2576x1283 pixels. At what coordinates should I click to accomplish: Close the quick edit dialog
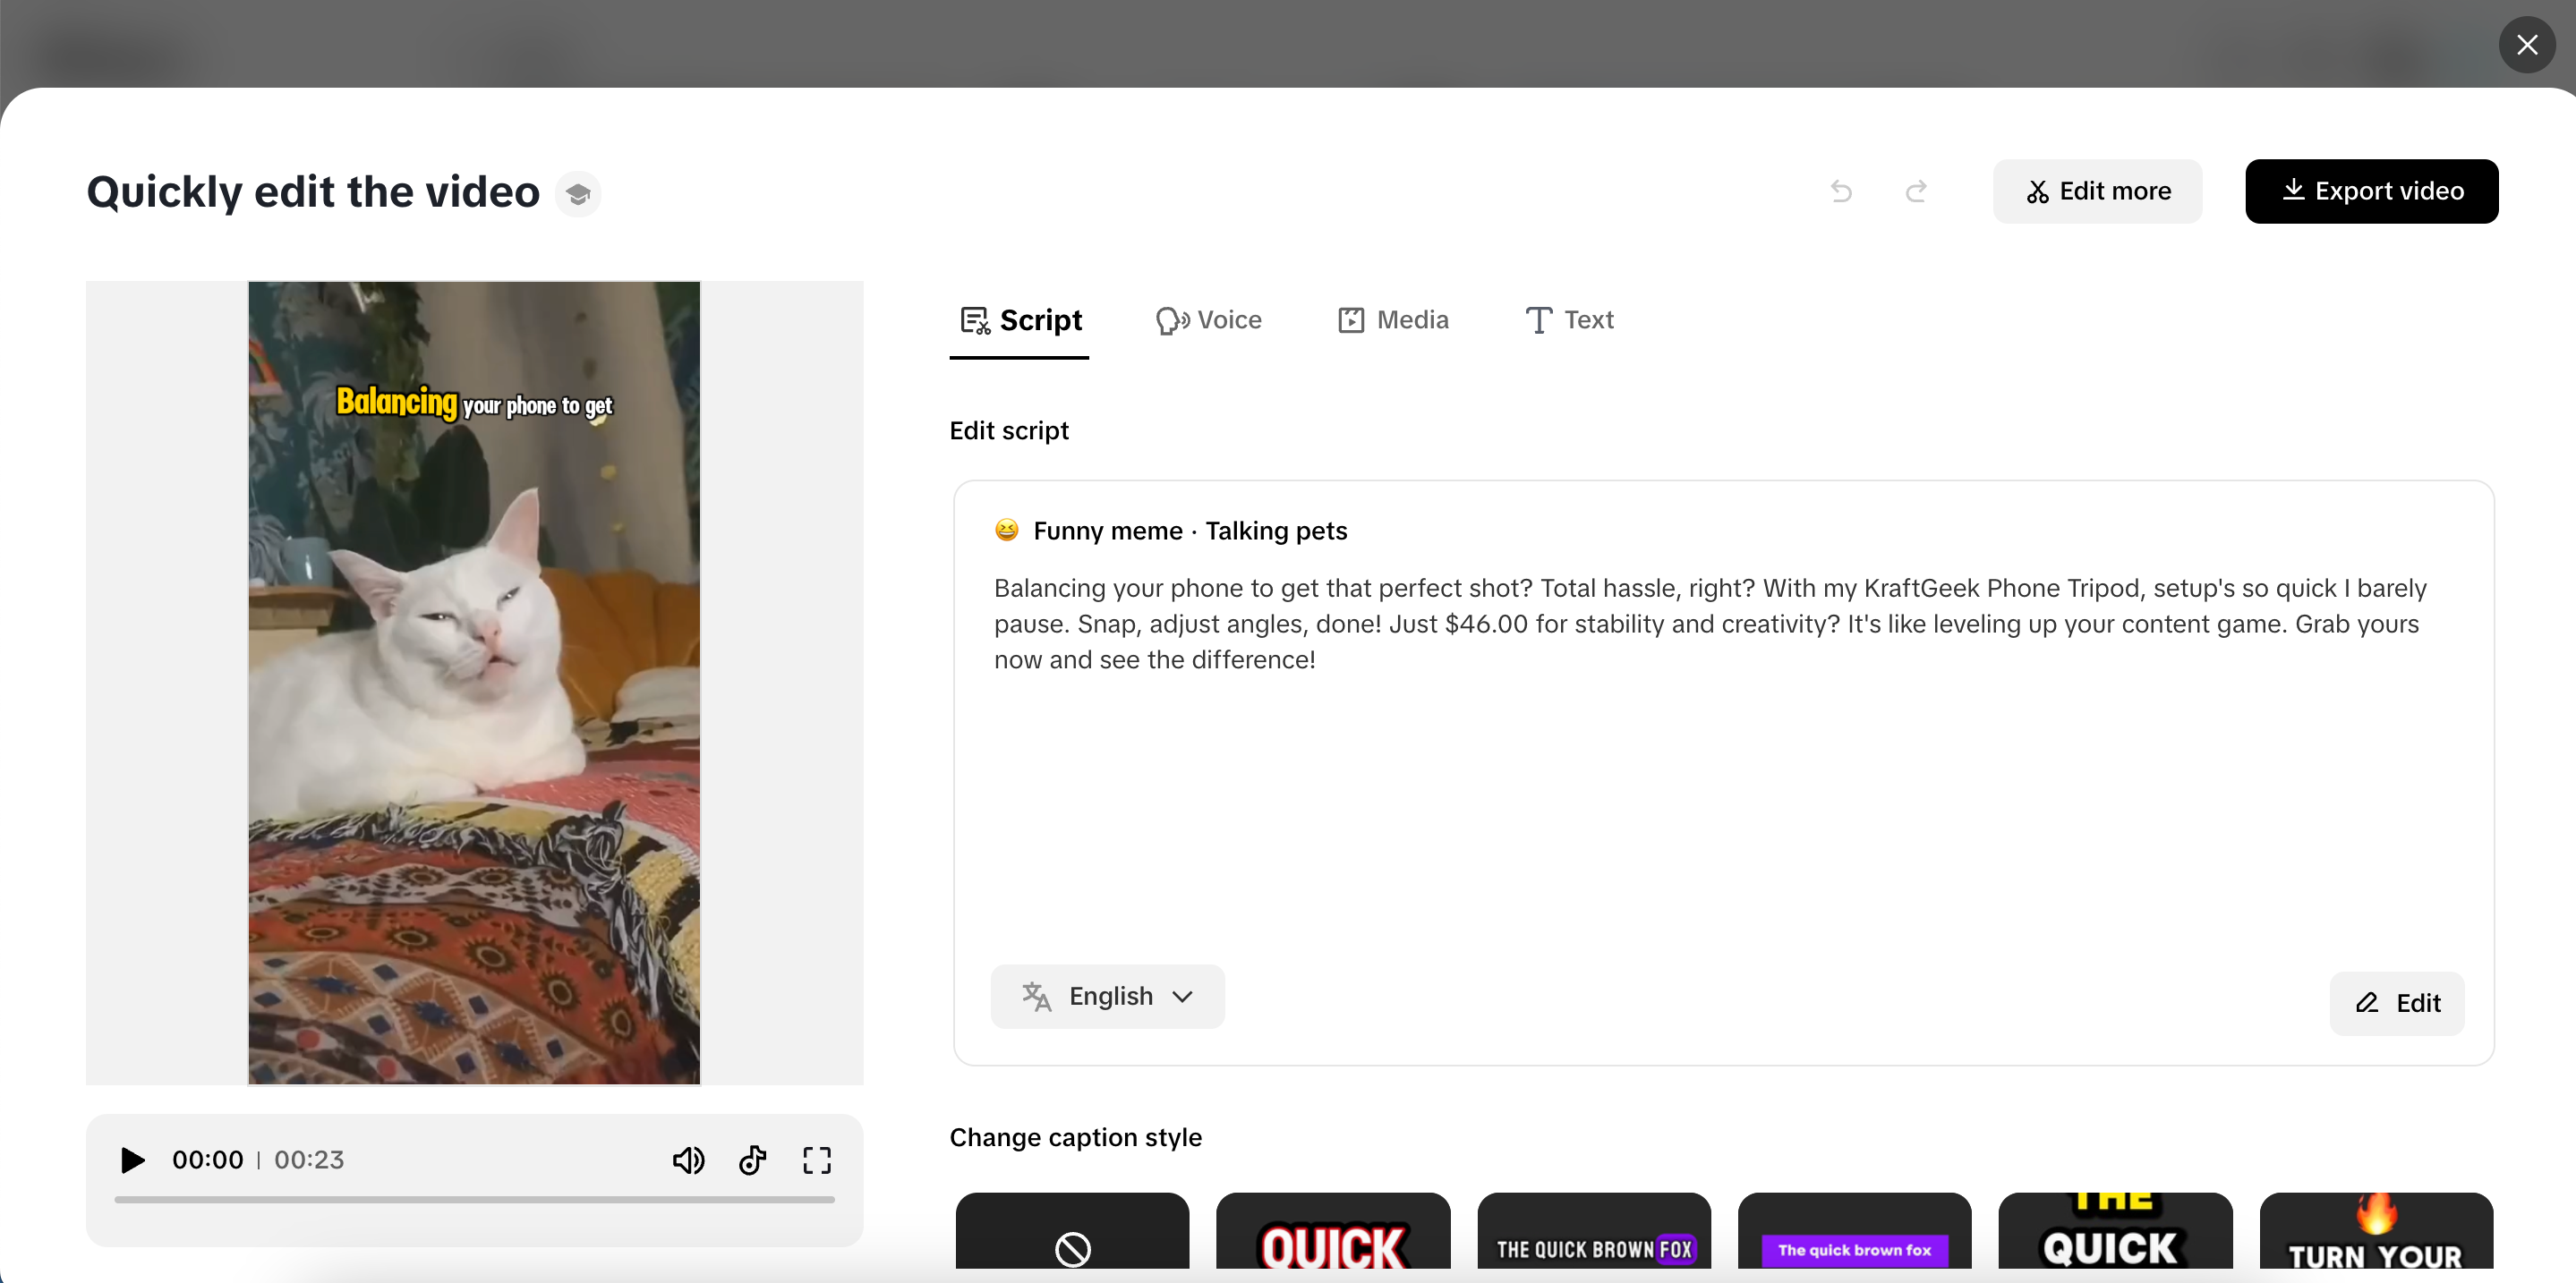pos(2526,45)
